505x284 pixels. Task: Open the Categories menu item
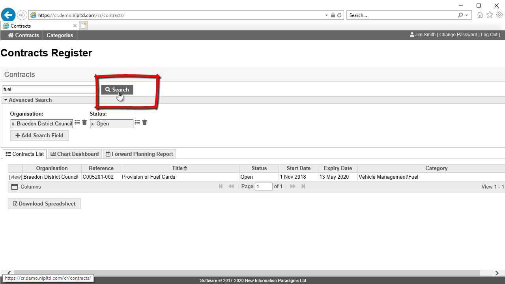coord(60,35)
